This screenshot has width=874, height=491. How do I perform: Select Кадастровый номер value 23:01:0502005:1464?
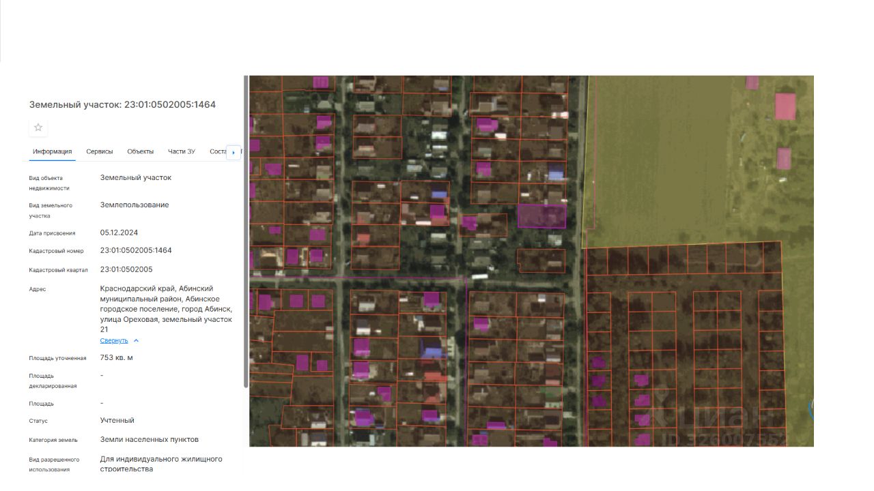coord(136,250)
